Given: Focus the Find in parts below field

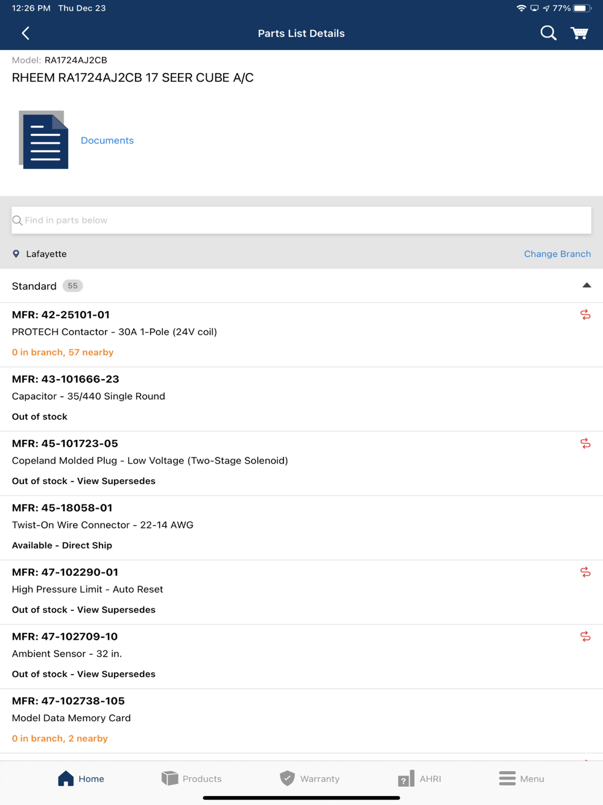Looking at the screenshot, I should pos(301,220).
